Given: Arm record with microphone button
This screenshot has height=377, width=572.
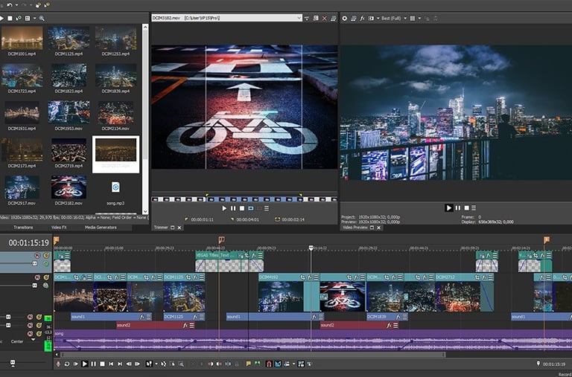Looking at the screenshot, I should tap(58, 364).
